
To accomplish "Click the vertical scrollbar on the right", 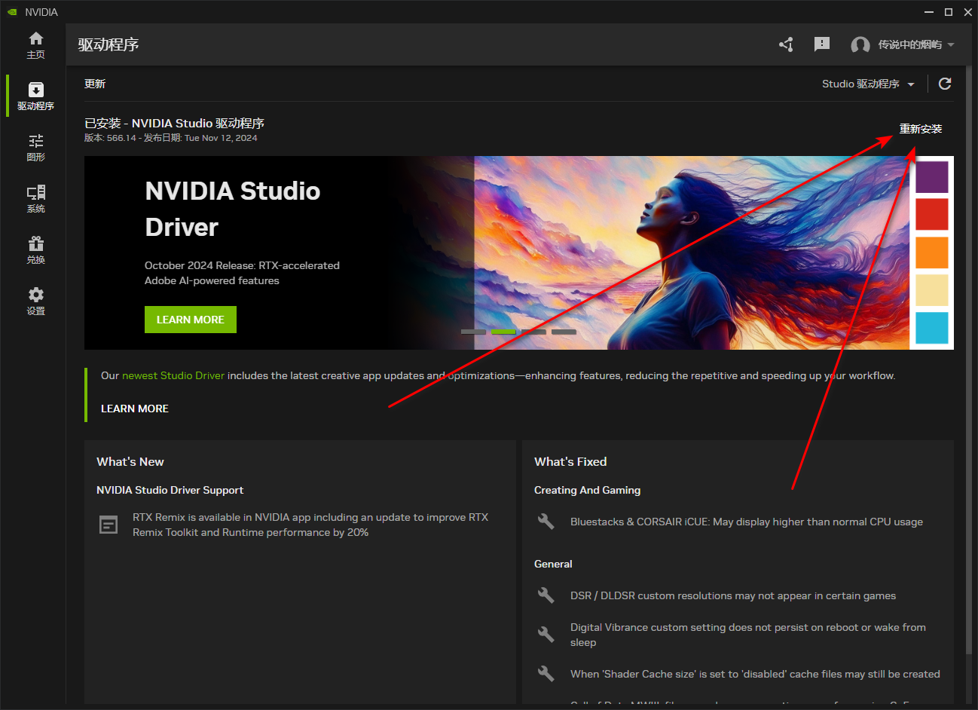I will coord(969,362).
